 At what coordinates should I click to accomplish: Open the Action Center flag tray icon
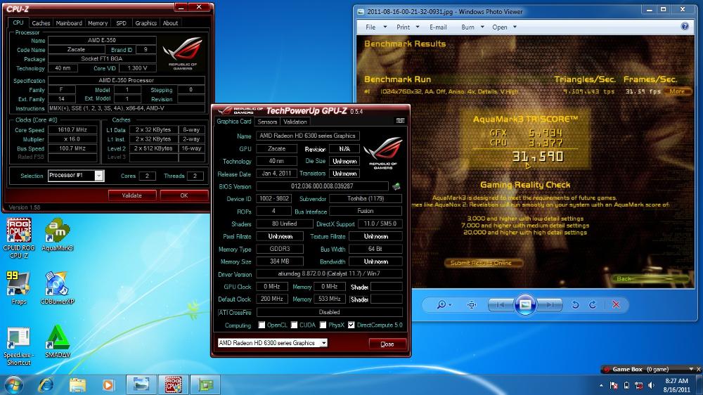click(x=614, y=385)
